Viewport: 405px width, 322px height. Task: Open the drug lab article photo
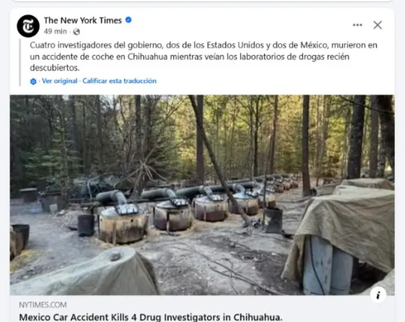[202, 195]
